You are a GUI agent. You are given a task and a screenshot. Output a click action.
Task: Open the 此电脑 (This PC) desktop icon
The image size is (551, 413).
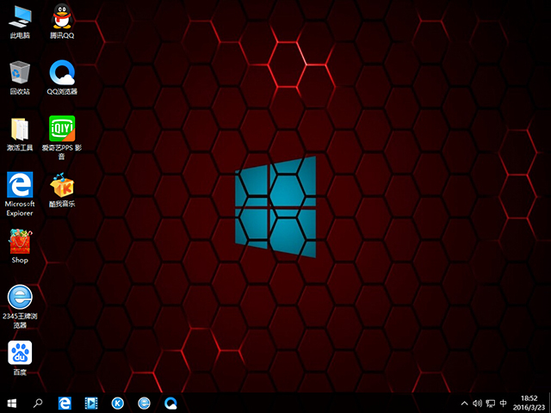pyautogui.click(x=19, y=16)
